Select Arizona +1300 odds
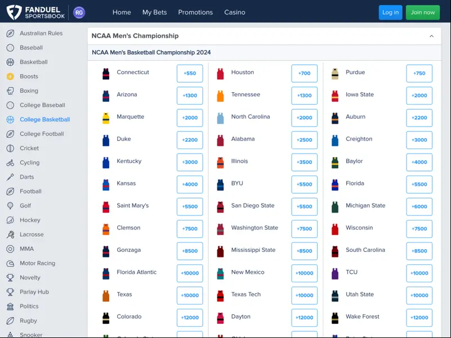451x338 pixels. [x=190, y=96]
